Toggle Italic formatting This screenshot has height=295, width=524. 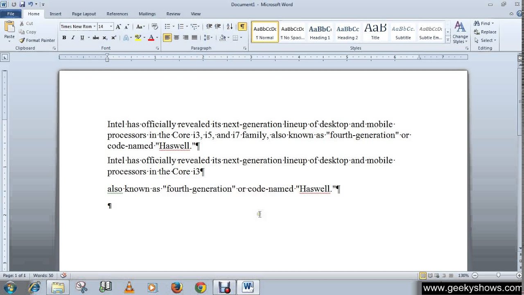coord(73,38)
